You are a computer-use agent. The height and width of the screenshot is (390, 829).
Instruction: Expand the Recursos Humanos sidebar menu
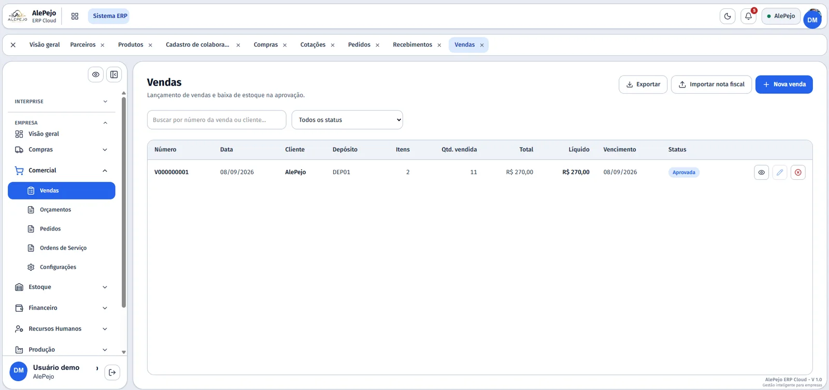pos(62,329)
